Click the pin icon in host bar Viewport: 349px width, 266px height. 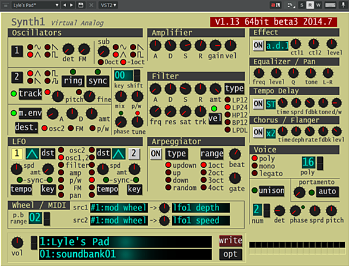(344, 5)
